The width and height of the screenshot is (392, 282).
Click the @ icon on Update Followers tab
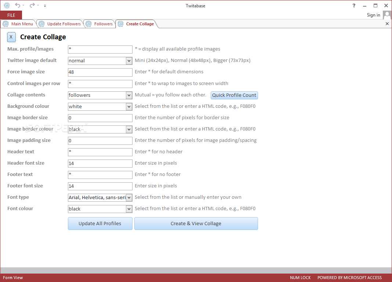pos(41,24)
